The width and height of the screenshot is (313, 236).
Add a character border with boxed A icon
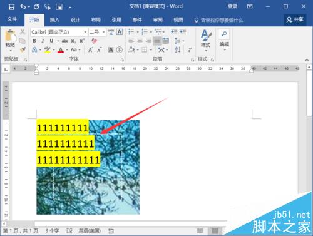click(x=120, y=32)
